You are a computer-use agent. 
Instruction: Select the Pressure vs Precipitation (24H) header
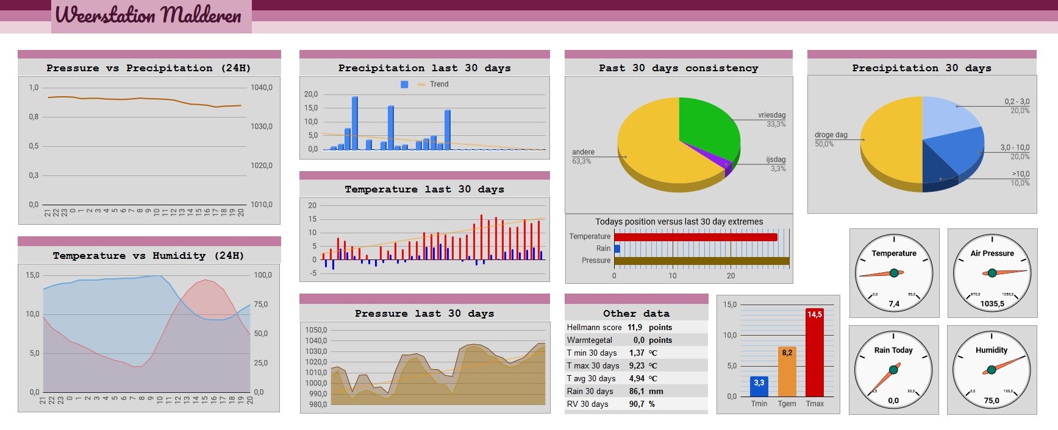pyautogui.click(x=149, y=68)
